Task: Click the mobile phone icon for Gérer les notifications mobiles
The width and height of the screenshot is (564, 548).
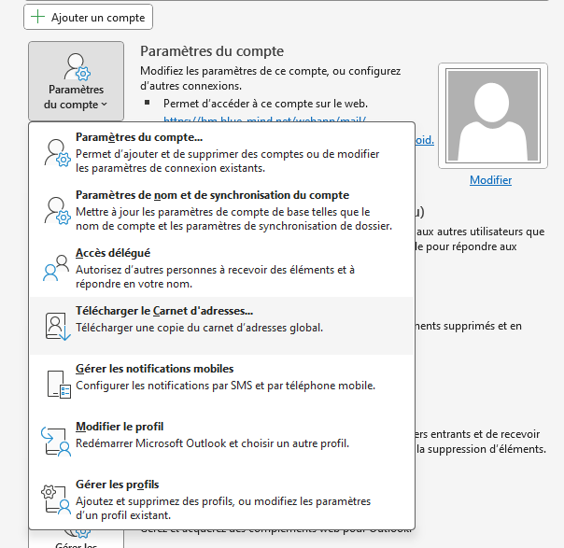Action: tap(57, 384)
